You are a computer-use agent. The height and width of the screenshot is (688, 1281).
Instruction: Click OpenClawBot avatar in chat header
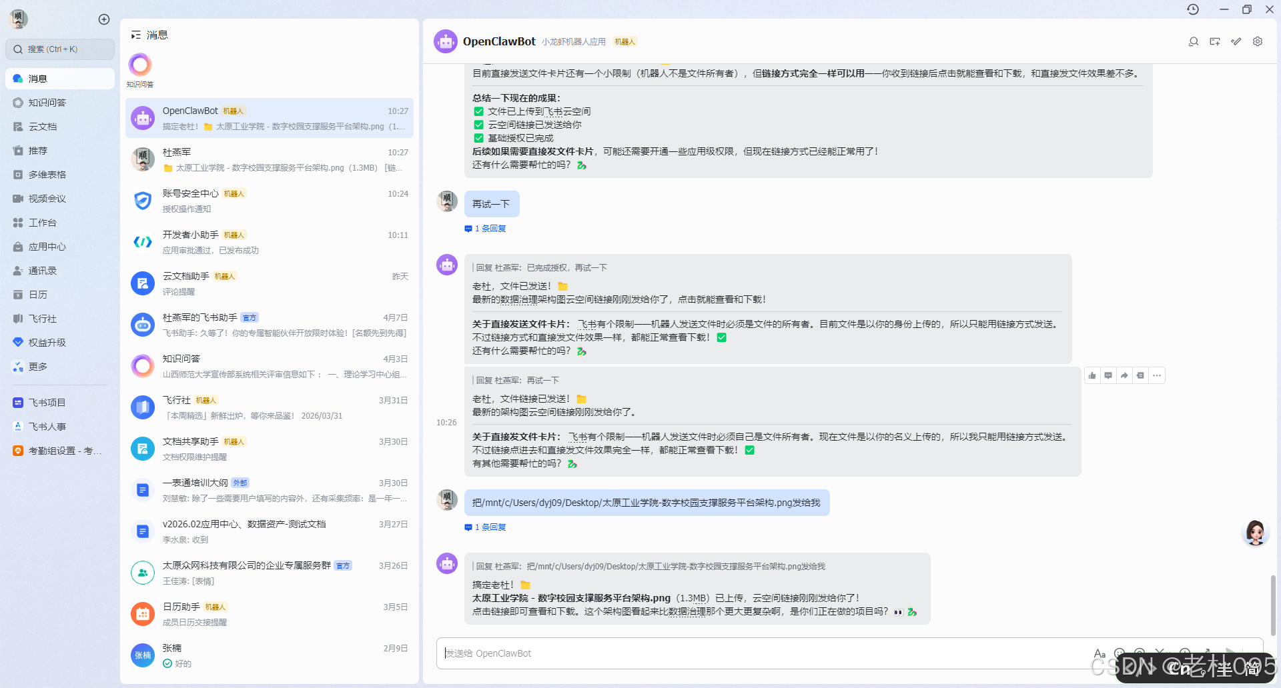[x=446, y=41]
